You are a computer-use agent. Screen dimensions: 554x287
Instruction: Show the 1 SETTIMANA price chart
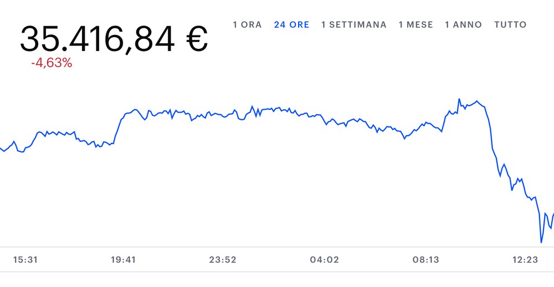(353, 25)
